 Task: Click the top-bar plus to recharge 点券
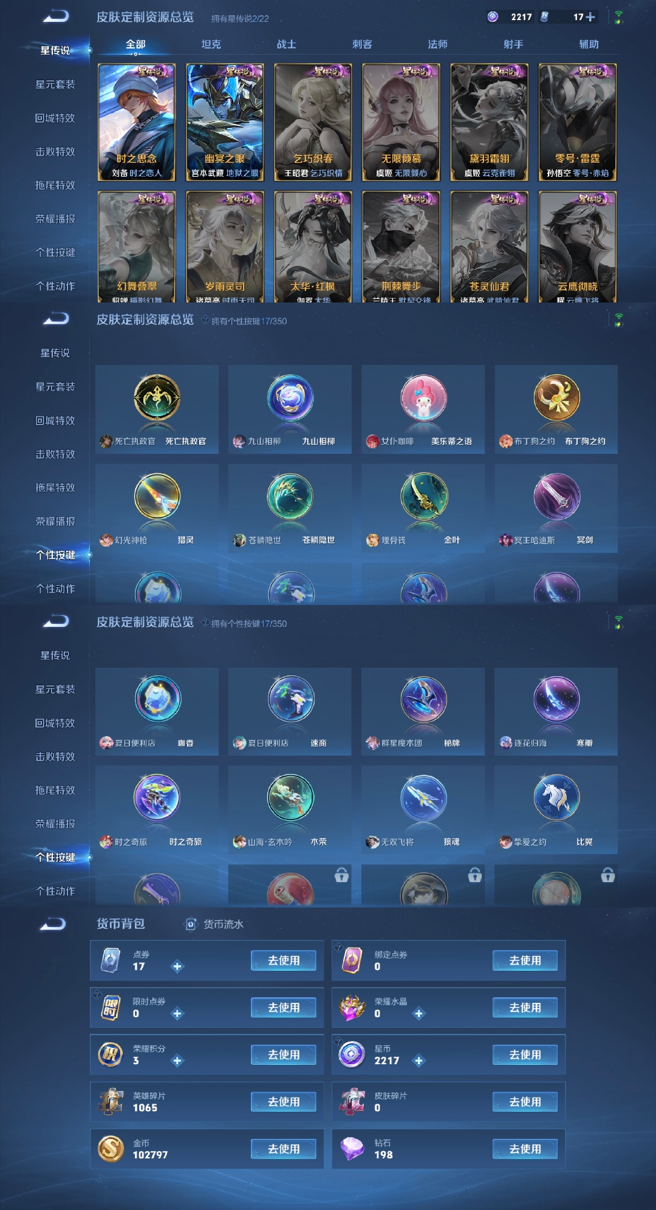point(590,17)
